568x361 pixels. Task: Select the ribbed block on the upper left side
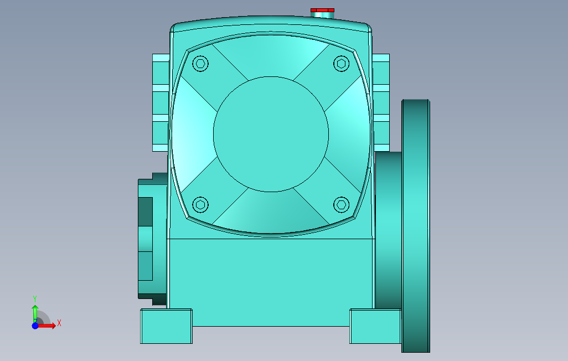coord(161,102)
